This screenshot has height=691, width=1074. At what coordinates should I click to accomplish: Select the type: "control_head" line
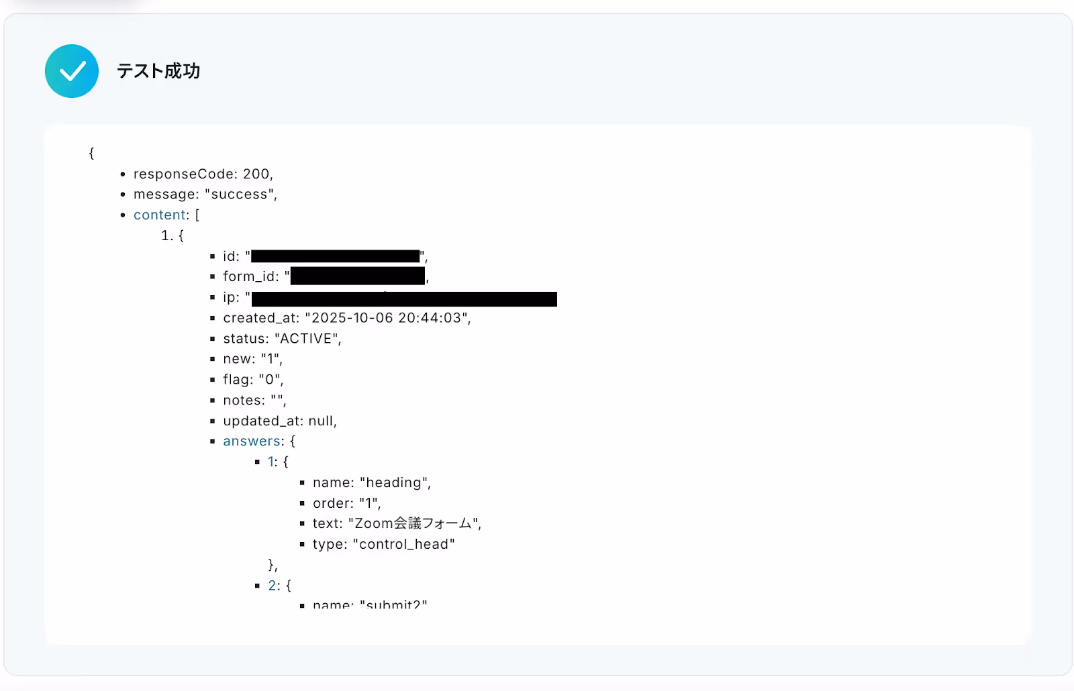pyautogui.click(x=383, y=544)
